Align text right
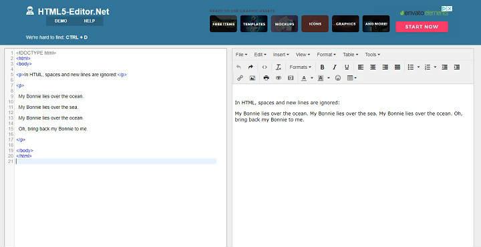This screenshot has height=247, width=481. coord(385,67)
